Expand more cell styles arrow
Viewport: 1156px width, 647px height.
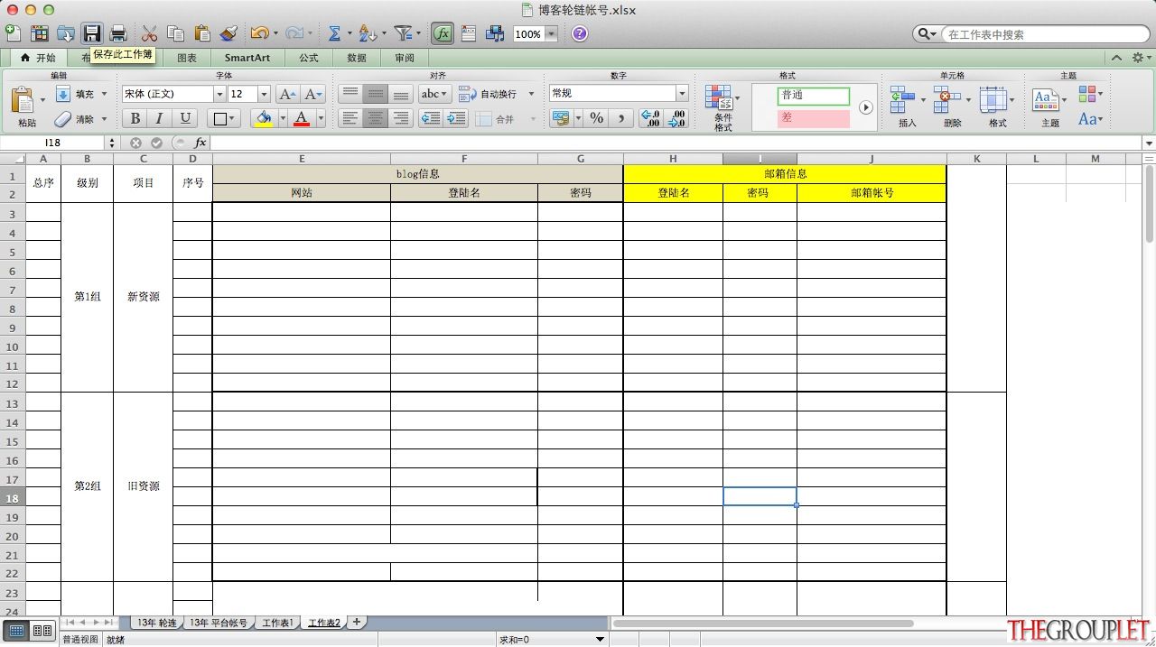point(865,107)
